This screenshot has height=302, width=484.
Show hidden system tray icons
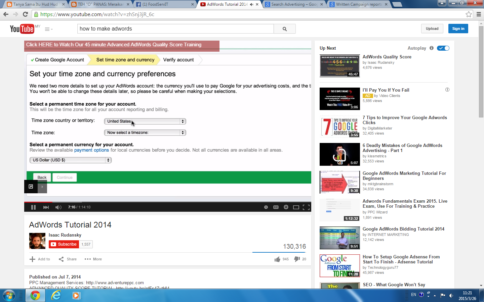[435, 296]
